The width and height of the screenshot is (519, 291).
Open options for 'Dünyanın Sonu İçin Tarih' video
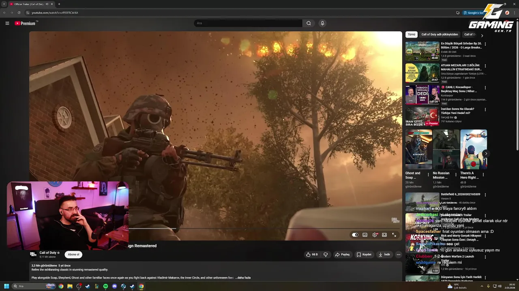pyautogui.click(x=485, y=278)
